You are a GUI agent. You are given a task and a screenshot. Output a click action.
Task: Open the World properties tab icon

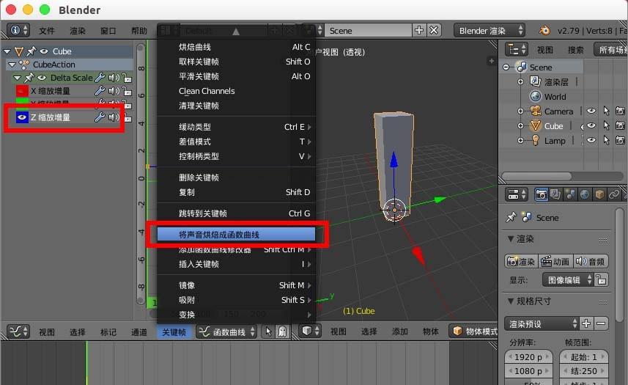[585, 195]
